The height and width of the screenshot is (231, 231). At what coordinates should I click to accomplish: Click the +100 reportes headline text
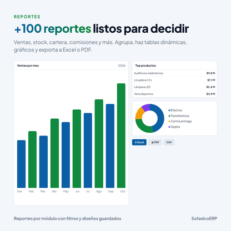pos(53,29)
